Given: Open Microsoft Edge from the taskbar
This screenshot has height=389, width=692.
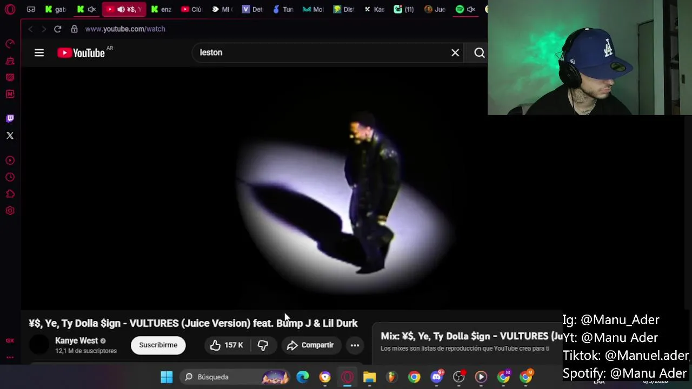Looking at the screenshot, I should (303, 377).
